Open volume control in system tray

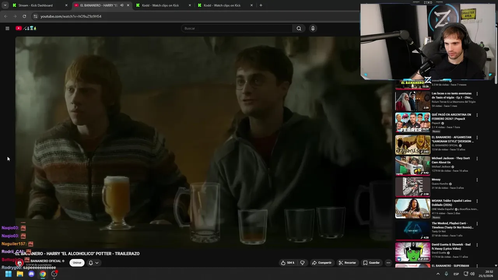pos(472,274)
